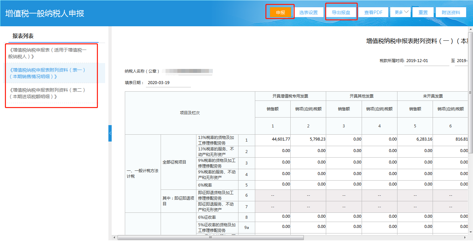Click 导出报盘 to export the report
The width and height of the screenshot is (473, 243).
(341, 12)
